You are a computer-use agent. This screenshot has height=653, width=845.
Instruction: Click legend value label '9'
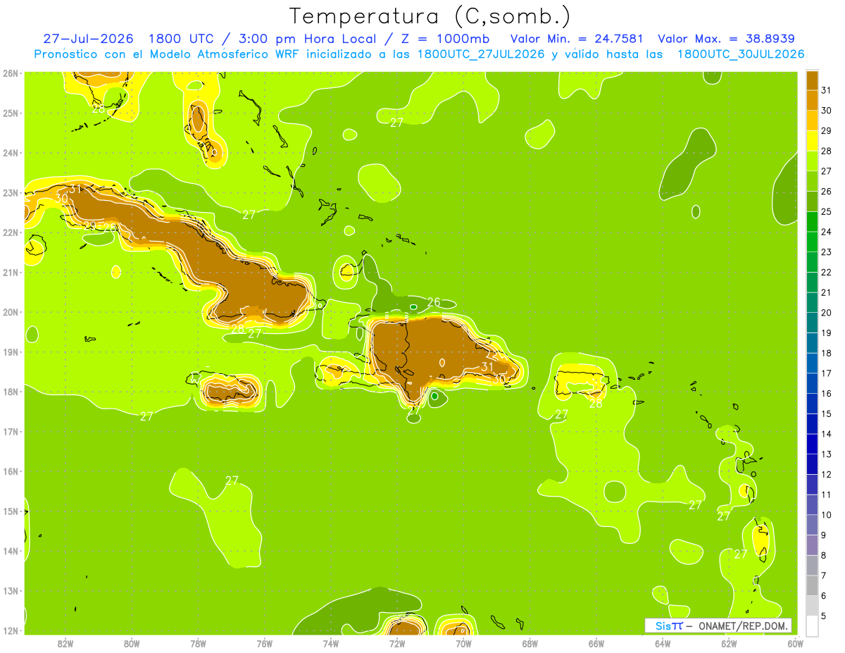click(x=824, y=535)
